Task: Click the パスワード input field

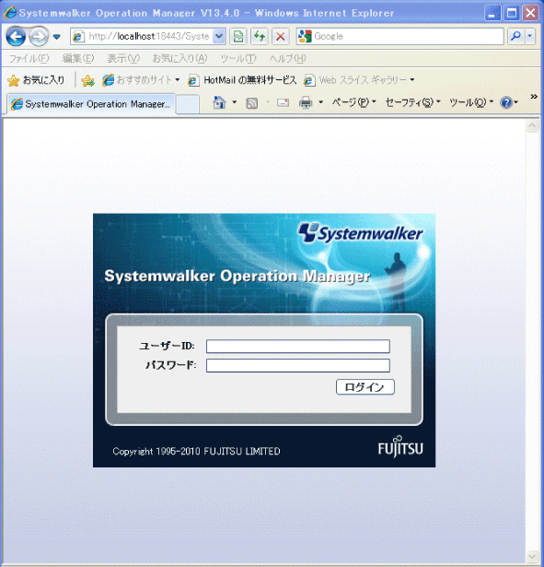Action: (298, 365)
